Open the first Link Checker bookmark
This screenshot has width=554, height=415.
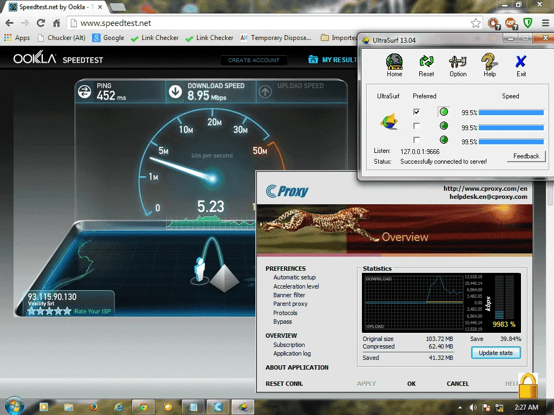(154, 38)
